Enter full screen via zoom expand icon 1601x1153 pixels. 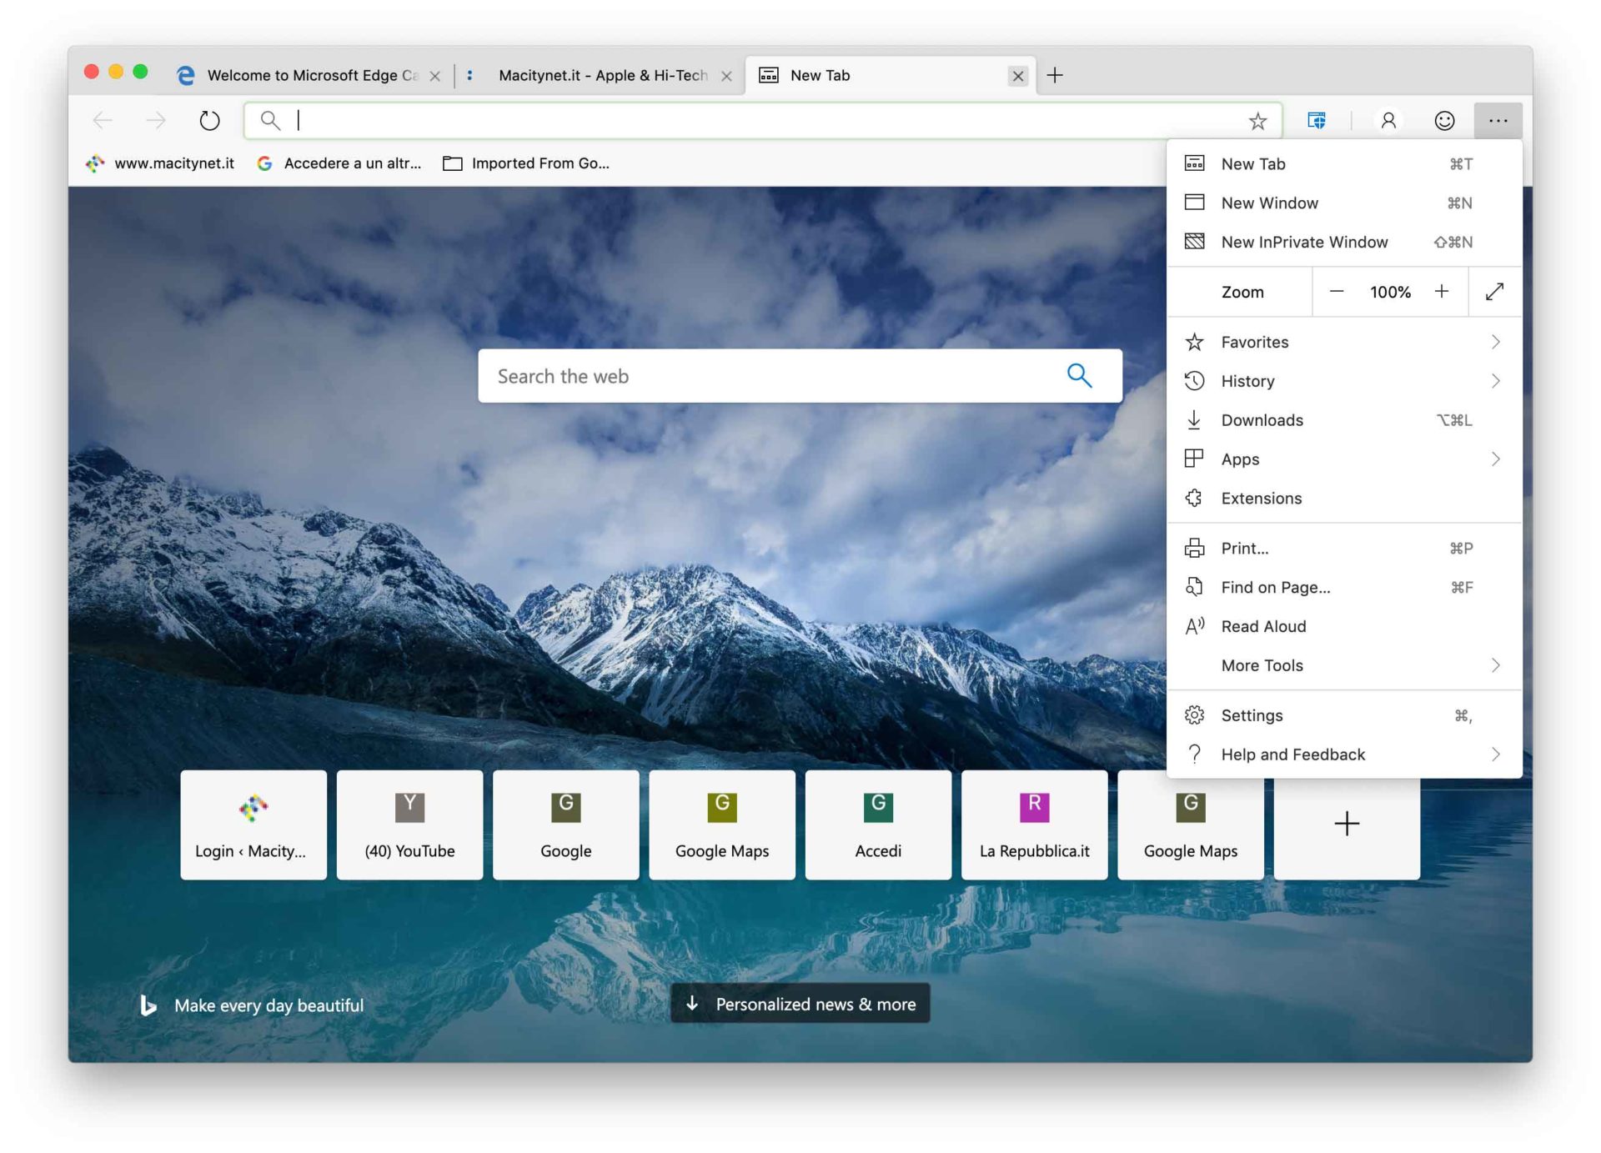point(1494,292)
